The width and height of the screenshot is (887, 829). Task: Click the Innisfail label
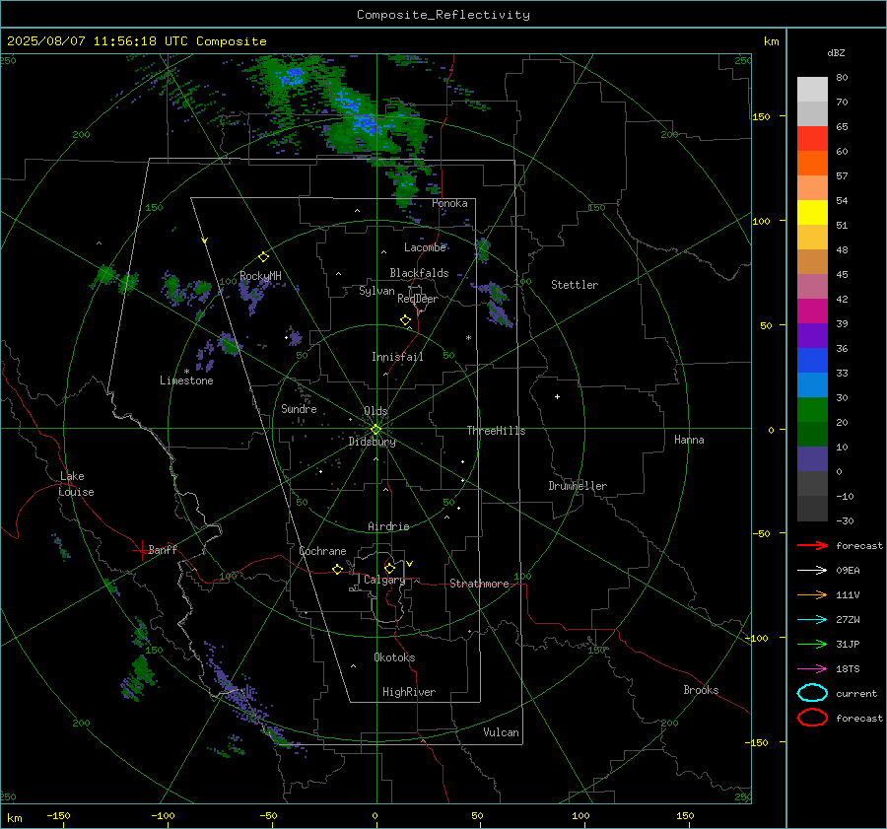pyautogui.click(x=397, y=357)
